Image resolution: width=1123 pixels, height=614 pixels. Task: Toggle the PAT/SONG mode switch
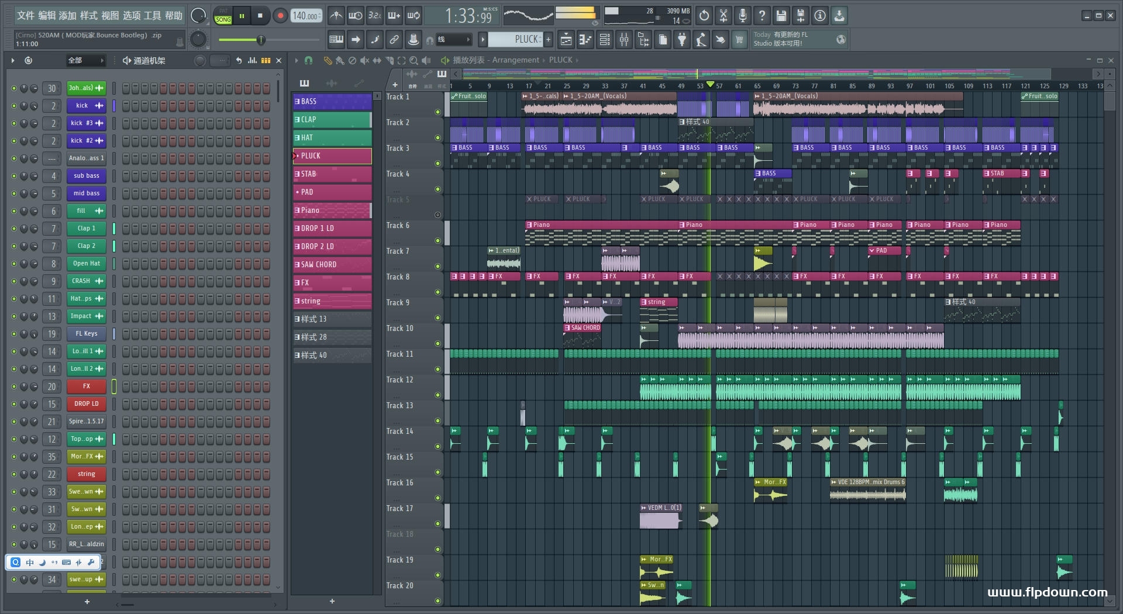tap(223, 16)
